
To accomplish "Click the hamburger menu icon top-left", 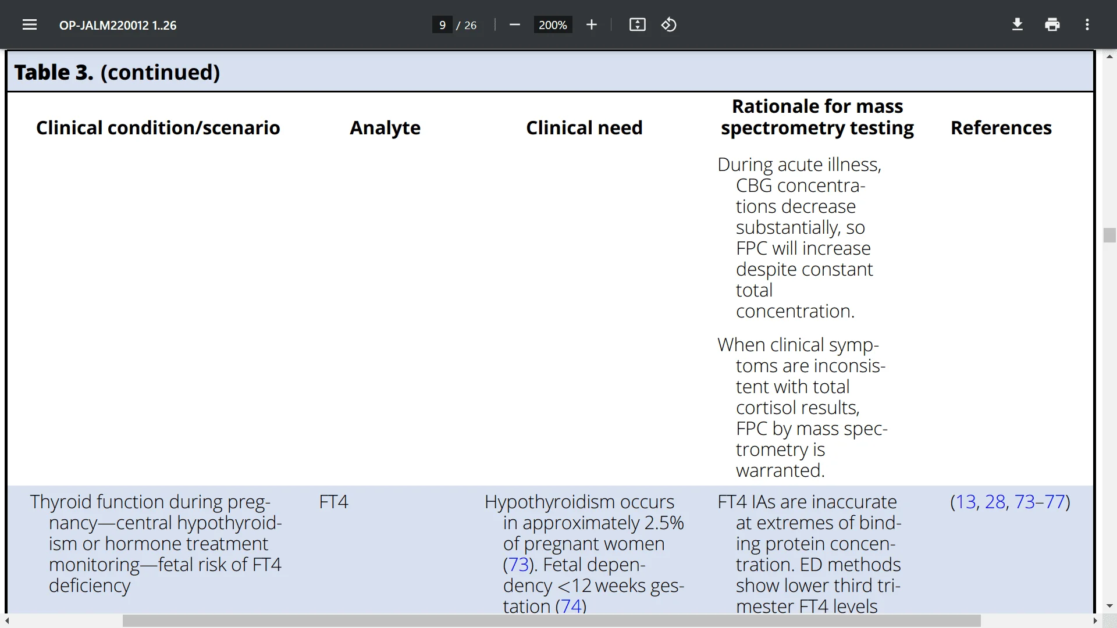I will click(x=29, y=24).
